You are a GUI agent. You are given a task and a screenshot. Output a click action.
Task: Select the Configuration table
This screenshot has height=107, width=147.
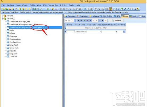(15, 42)
